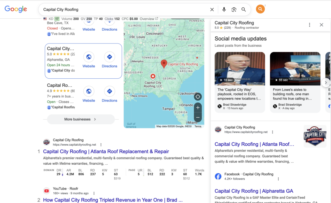Click the KD 17 badge in SEO bar
This screenshot has height=203, width=331.
pyautogui.click(x=54, y=19)
